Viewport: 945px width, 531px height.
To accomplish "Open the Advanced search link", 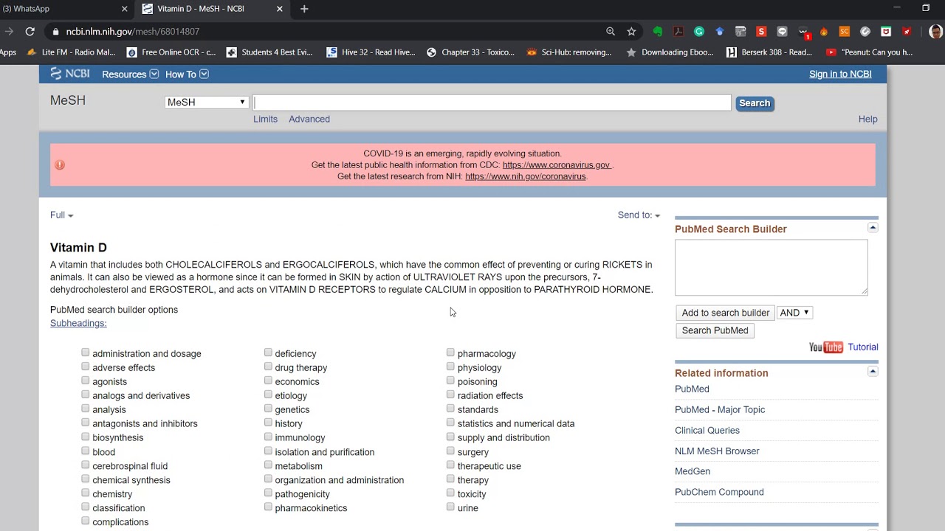I will tap(309, 119).
